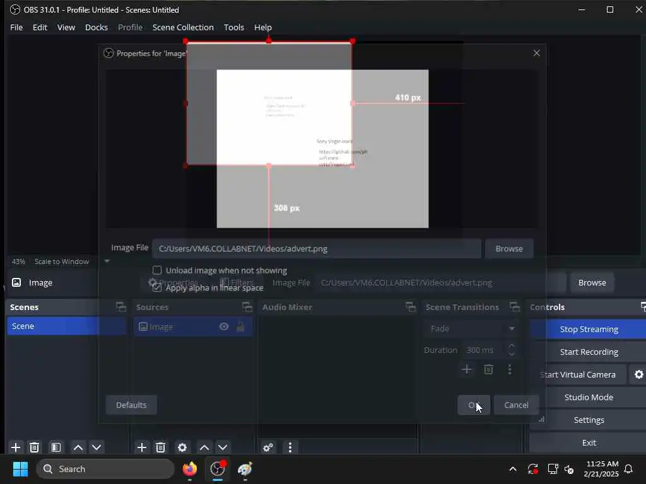This screenshot has height=484, width=646.
Task: Open the Tools menu
Action: [x=233, y=27]
